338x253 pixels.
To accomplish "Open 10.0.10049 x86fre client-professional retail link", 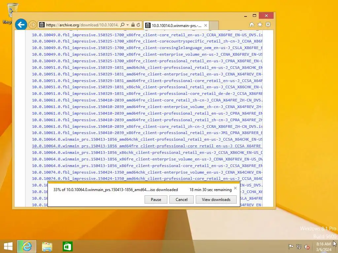I will click(x=147, y=61).
